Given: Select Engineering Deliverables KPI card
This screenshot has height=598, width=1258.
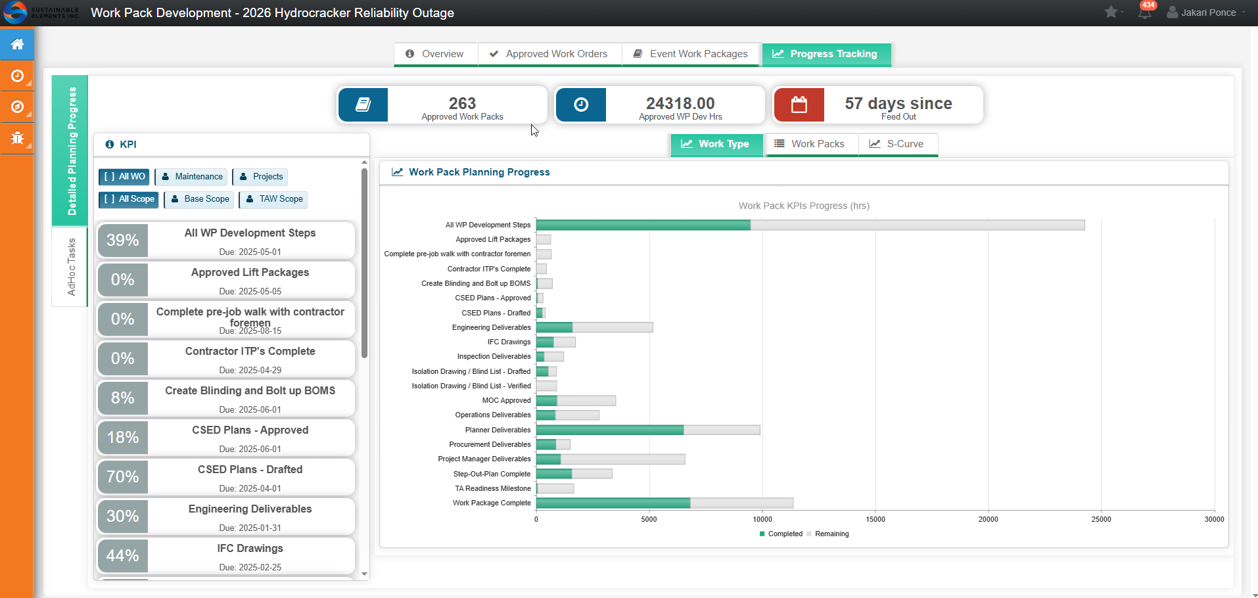Looking at the screenshot, I should click(226, 517).
